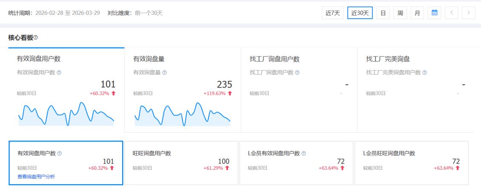The width and height of the screenshot is (481, 188).
Task: Select the 旺旺询盘用户数 metric card
Action: 181,163
